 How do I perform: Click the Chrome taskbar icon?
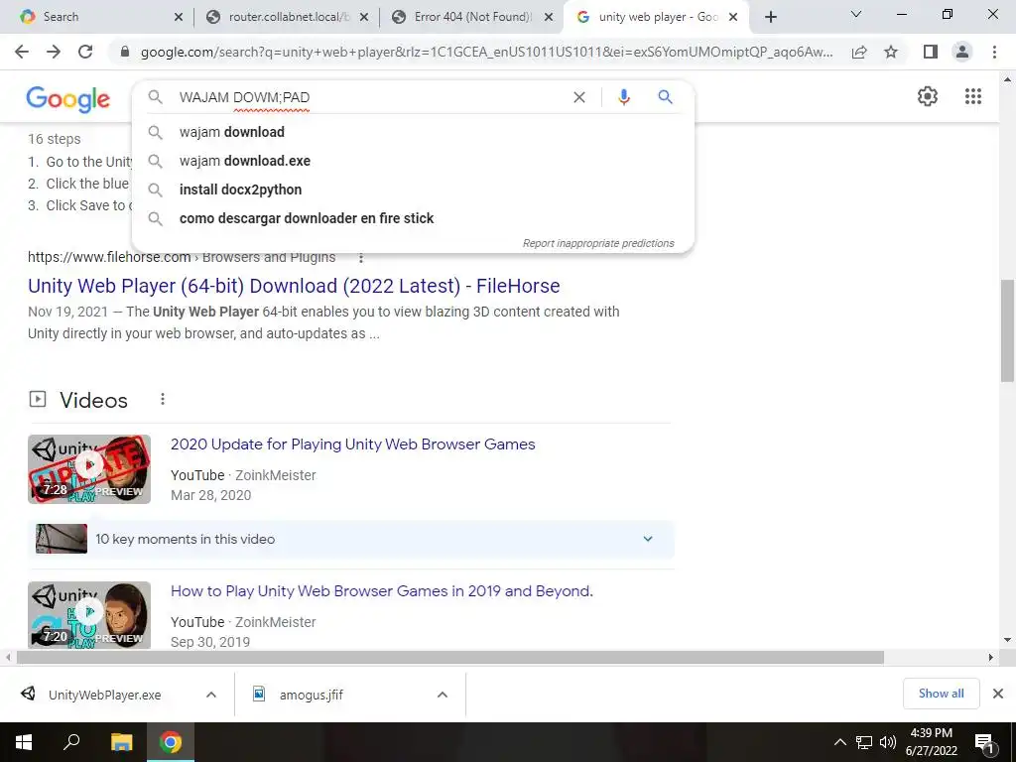click(171, 742)
